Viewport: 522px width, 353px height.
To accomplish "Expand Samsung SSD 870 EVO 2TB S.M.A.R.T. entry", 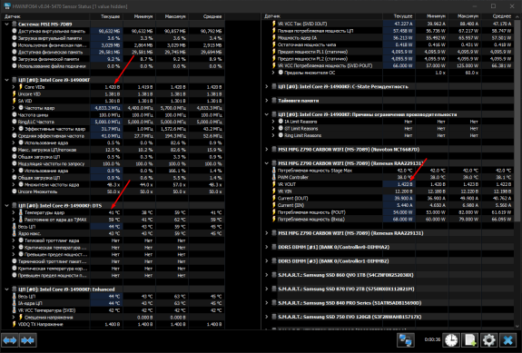I will tap(267, 289).
